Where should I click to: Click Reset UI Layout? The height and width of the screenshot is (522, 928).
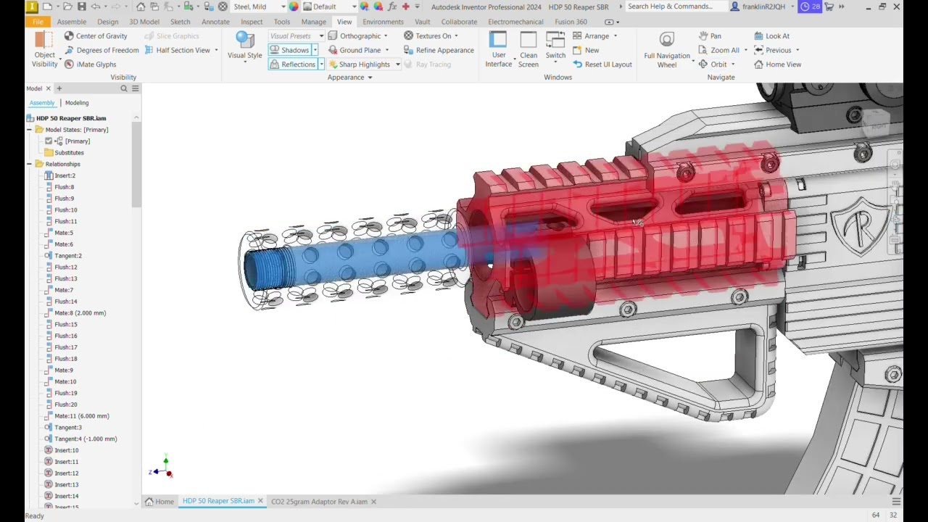click(602, 65)
